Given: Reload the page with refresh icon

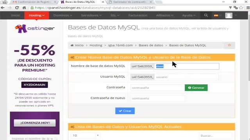Looking at the screenshot, I should 17,8.
